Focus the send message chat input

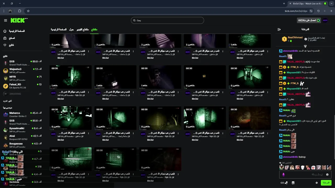click(305, 174)
